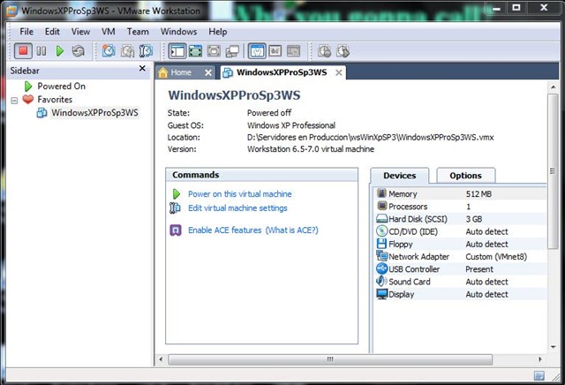The width and height of the screenshot is (565, 385).
Task: Switch to the Options tab
Action: [x=465, y=176]
